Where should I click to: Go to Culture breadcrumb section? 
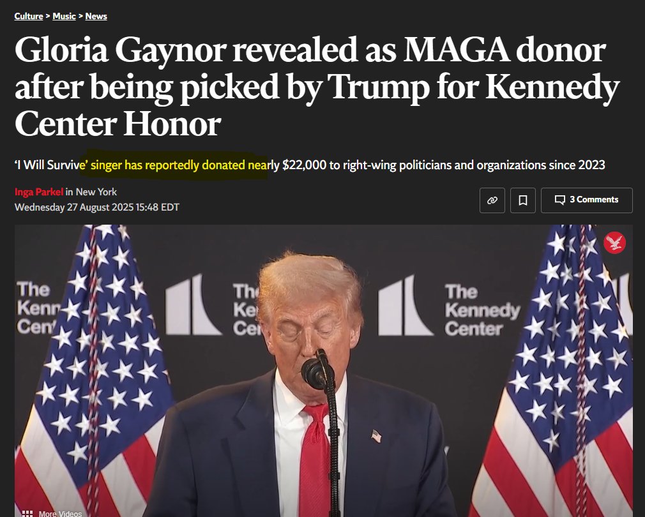click(x=28, y=16)
